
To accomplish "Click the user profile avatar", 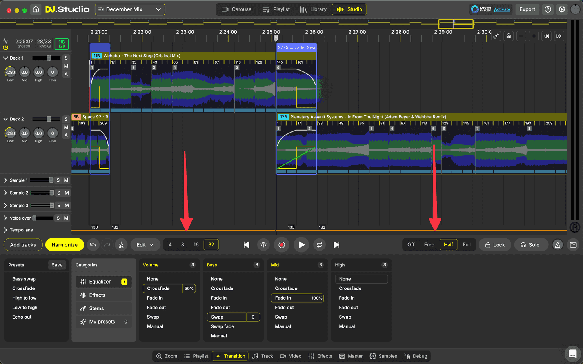I will (x=575, y=9).
